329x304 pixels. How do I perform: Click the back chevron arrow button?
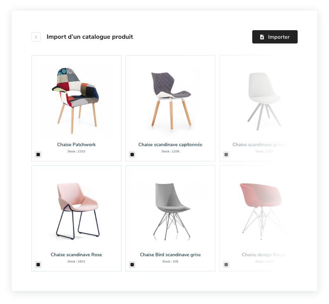pos(36,37)
